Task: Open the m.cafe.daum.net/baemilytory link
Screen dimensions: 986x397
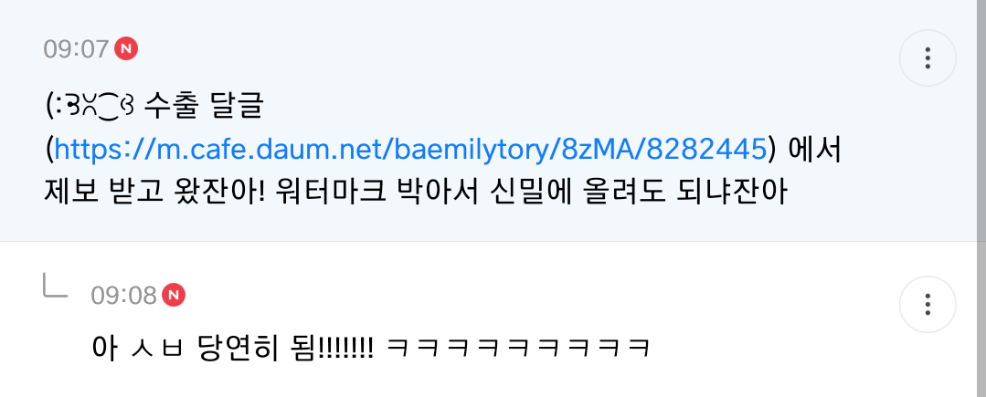Action: point(410,150)
